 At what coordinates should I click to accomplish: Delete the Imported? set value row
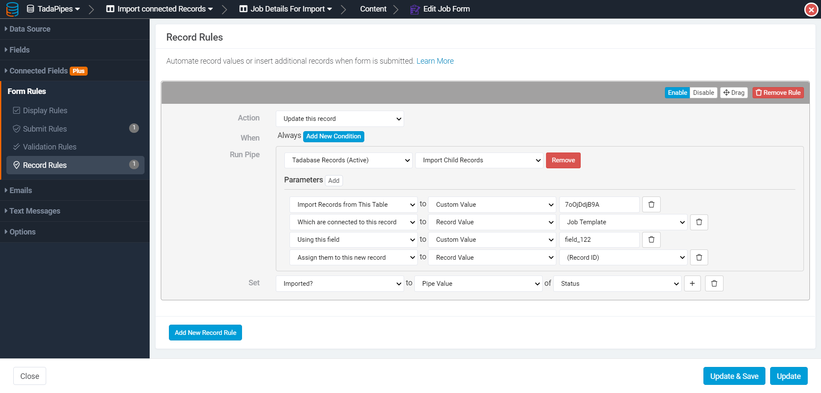tap(714, 284)
